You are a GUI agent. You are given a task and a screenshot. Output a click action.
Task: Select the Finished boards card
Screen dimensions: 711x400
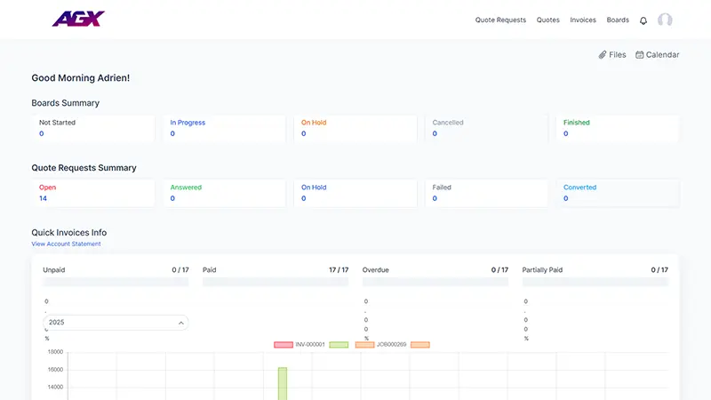point(618,128)
